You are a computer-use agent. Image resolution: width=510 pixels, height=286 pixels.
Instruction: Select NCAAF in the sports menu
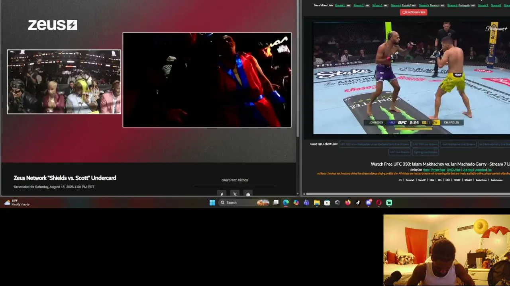[457, 180]
